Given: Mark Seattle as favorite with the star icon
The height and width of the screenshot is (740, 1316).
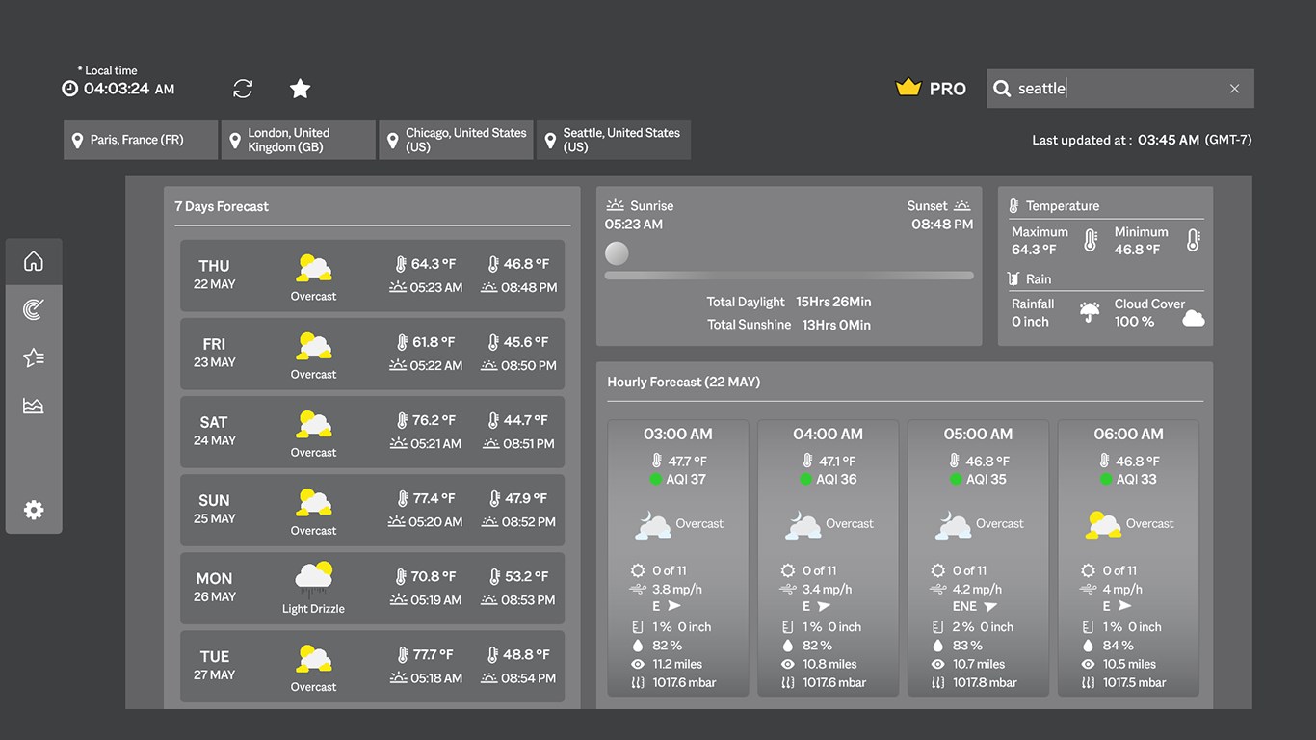Looking at the screenshot, I should point(300,88).
